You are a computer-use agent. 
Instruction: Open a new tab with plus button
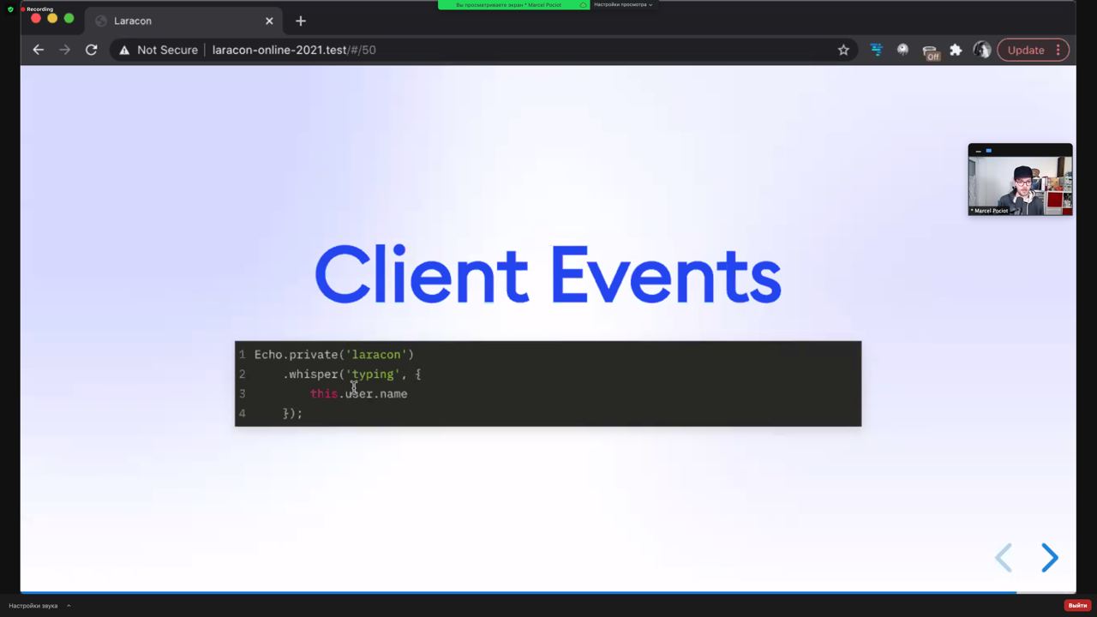[x=300, y=21]
